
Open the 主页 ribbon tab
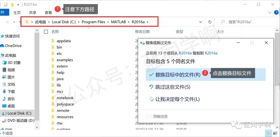17,13
